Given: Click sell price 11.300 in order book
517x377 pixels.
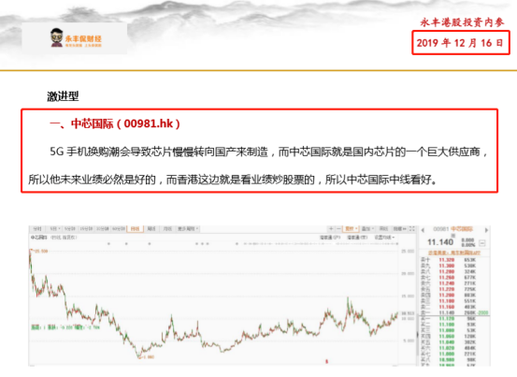Looking at the screenshot, I should click(x=447, y=266).
